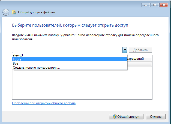Click the permission level column header
This screenshot has width=171, height=124.
click(139, 59)
